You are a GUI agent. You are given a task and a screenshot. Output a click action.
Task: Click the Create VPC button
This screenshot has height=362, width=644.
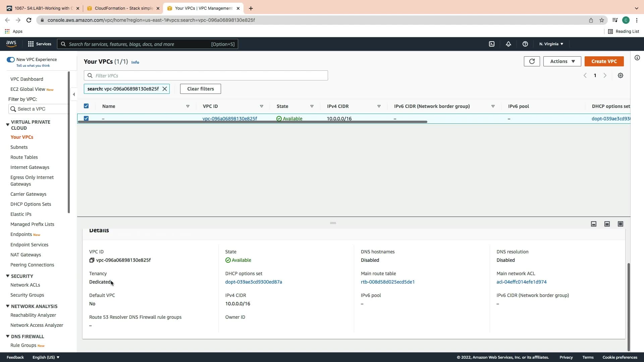point(604,61)
